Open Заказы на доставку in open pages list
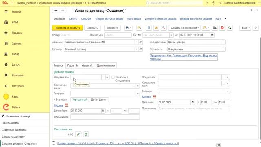The image size is (261, 147). tap(13, 137)
